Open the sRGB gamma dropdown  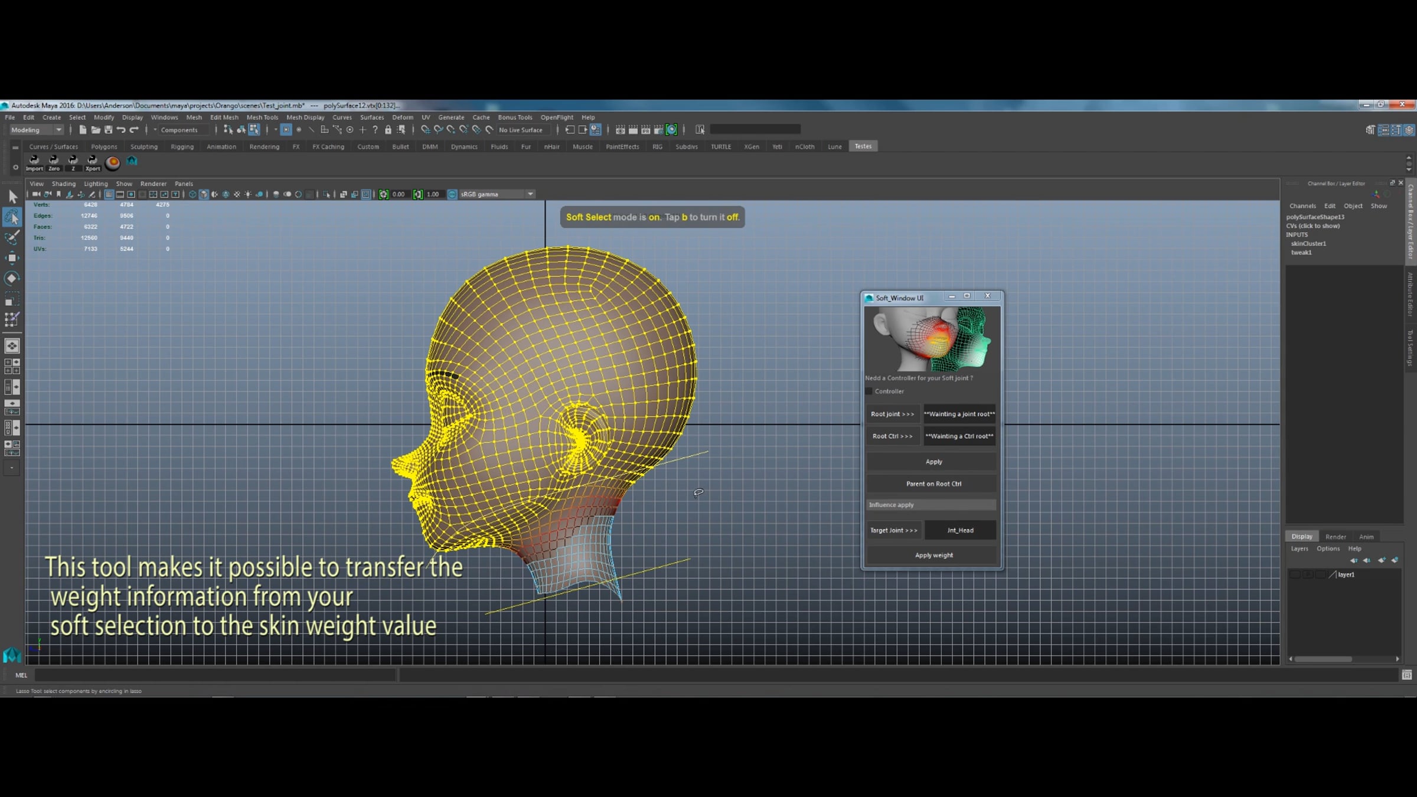[497, 194]
